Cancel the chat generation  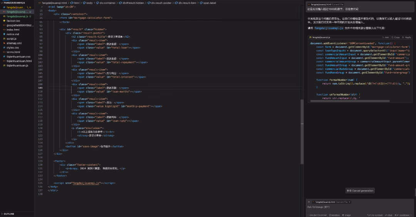tap(360, 191)
